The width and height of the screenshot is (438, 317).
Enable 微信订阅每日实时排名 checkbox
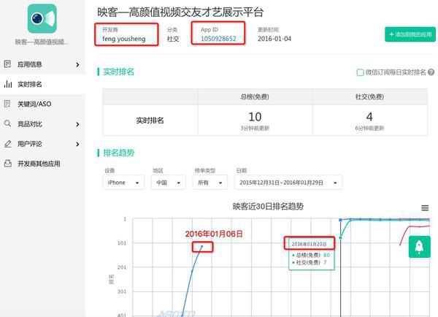point(360,72)
